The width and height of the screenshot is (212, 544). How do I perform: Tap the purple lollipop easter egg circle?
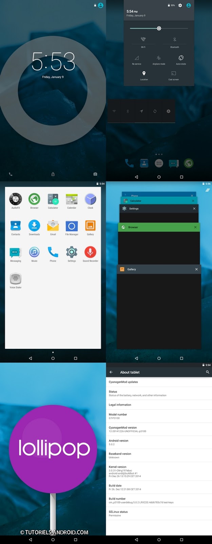coord(53,449)
